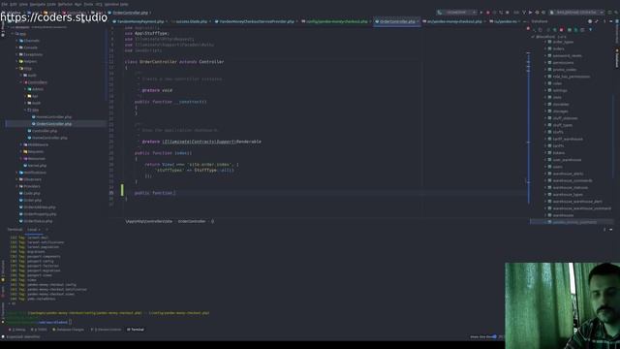Expand the Middleware folder arrow

(21, 144)
